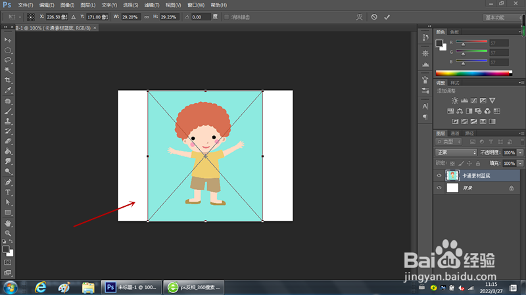Select the Move tool
Image resolution: width=526 pixels, height=295 pixels.
pyautogui.click(x=8, y=40)
